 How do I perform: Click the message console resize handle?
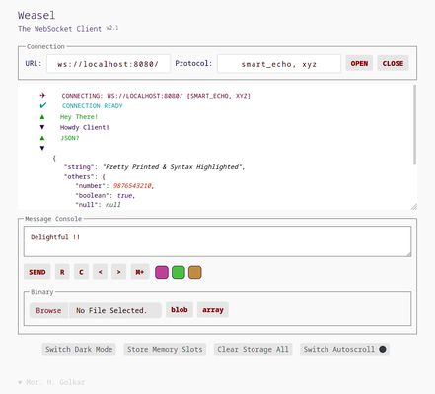click(408, 254)
